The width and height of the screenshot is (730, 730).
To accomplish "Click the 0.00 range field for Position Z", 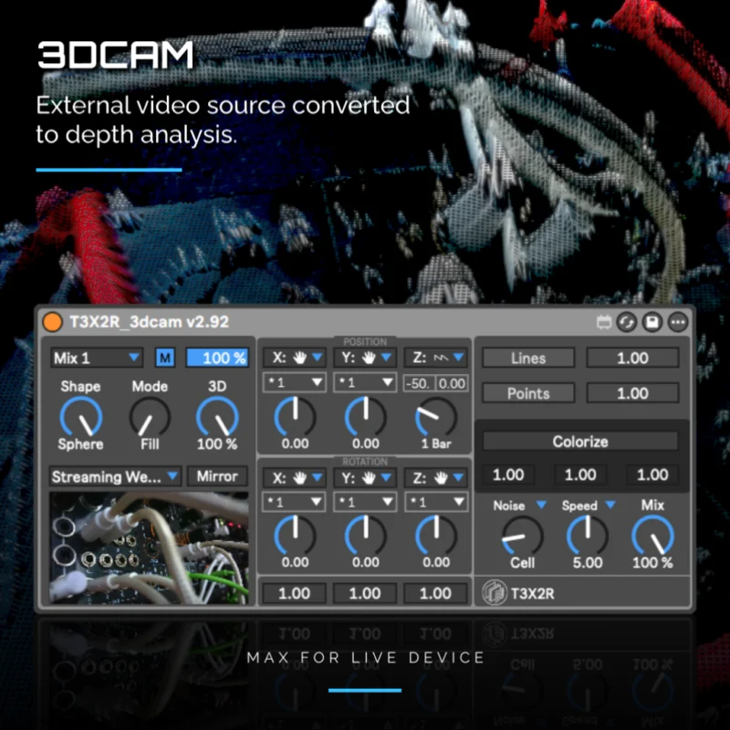I will (452, 383).
